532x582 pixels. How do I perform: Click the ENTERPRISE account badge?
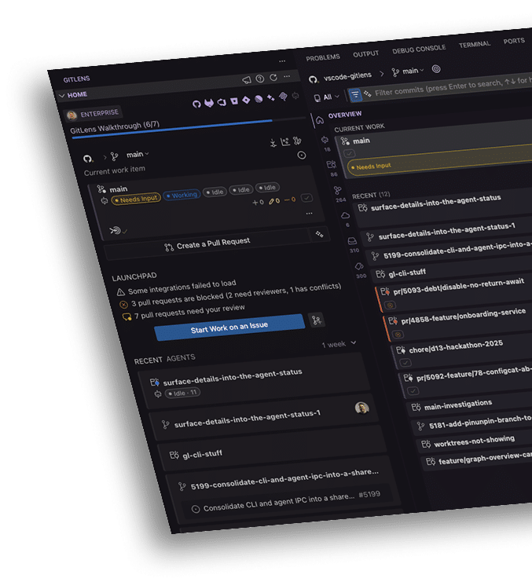click(93, 114)
